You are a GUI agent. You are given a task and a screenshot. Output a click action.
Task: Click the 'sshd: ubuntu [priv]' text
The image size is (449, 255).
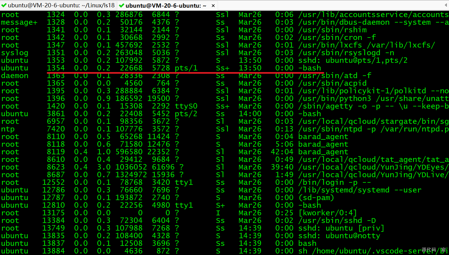point(341,228)
